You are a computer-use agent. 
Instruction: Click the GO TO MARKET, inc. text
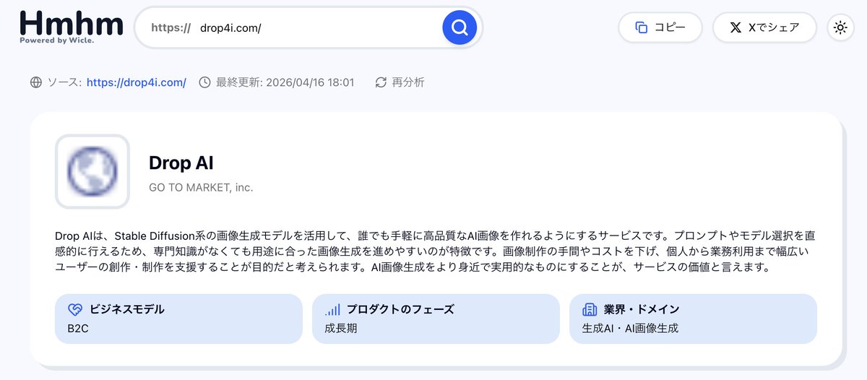tap(201, 188)
